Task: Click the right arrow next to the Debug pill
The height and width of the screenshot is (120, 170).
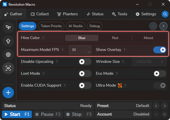Action: (x=163, y=26)
